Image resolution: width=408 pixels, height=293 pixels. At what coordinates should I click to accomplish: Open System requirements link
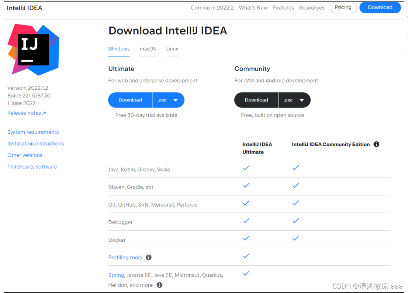click(x=33, y=132)
